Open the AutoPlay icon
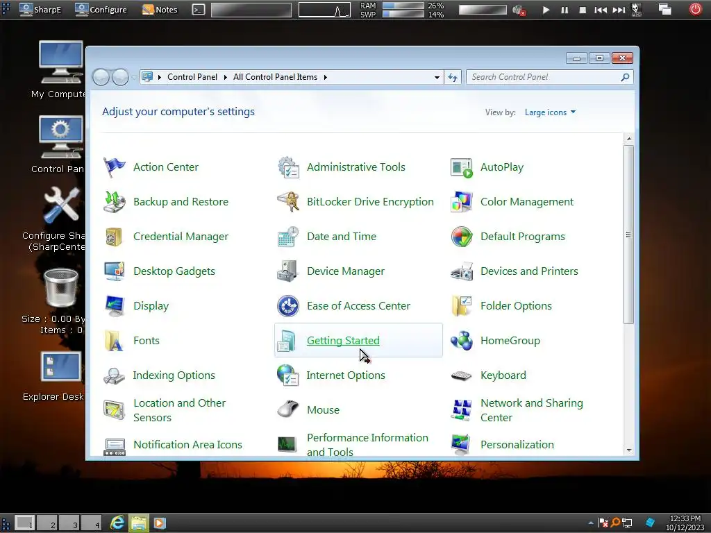This screenshot has width=711, height=533. pyautogui.click(x=462, y=167)
